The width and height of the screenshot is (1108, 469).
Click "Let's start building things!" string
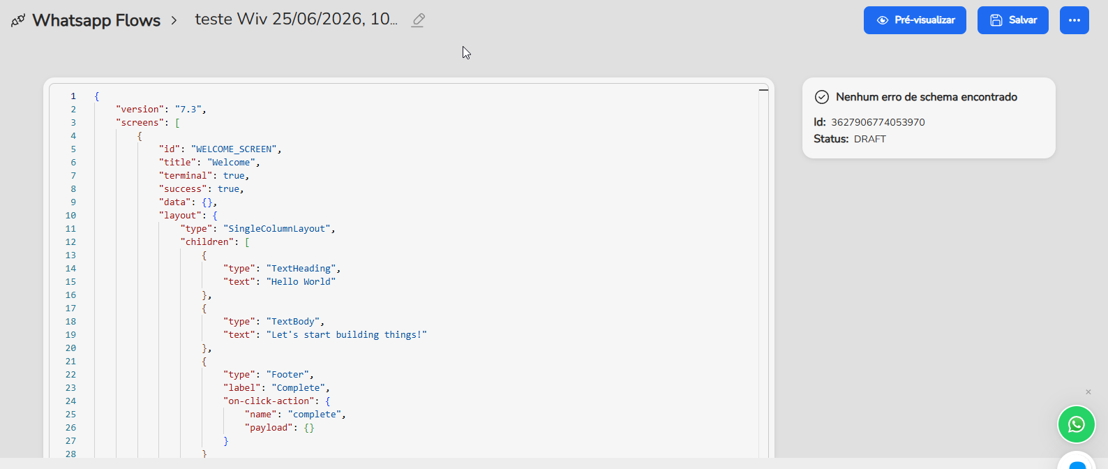(347, 335)
